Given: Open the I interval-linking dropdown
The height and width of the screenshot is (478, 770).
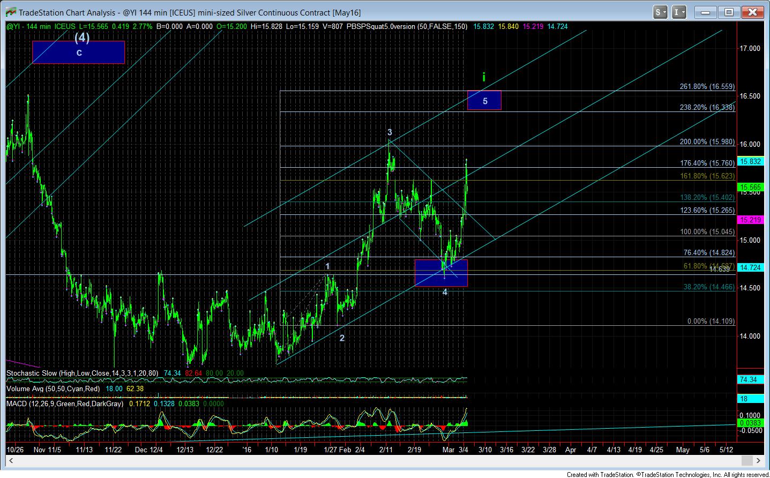Looking at the screenshot, I should click(x=679, y=12).
